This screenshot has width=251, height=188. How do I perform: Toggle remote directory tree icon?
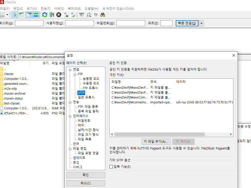point(29,15)
